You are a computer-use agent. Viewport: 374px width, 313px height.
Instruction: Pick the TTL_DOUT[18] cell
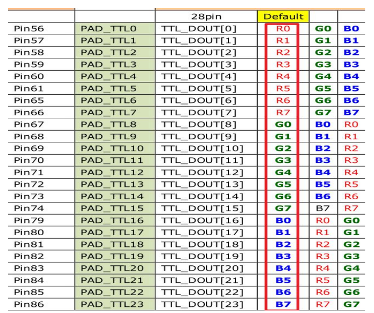[206, 244]
